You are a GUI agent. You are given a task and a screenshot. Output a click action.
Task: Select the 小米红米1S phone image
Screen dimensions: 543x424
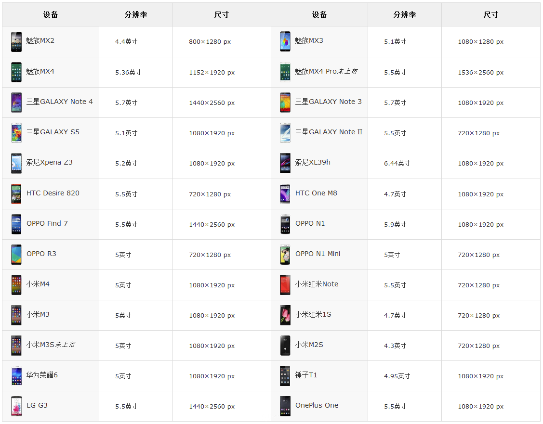click(x=285, y=315)
